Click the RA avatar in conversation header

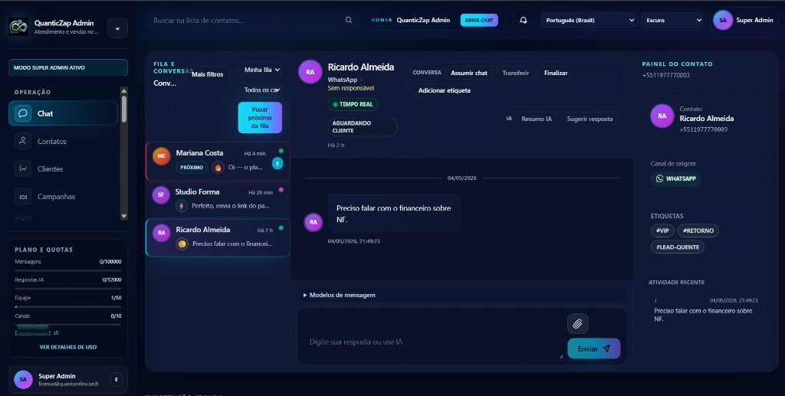(310, 72)
